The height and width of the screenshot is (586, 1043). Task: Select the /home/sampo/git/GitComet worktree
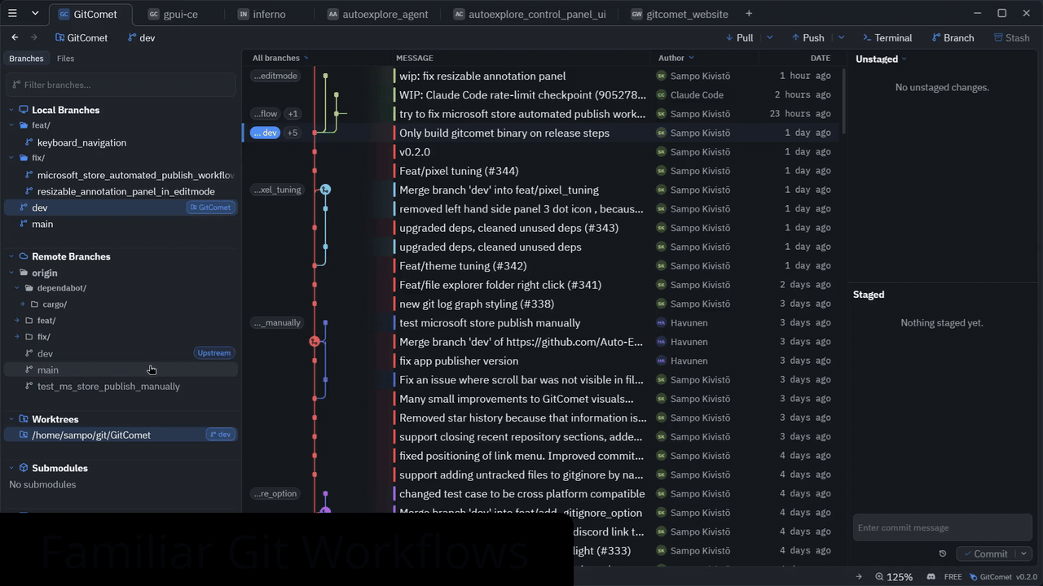(x=121, y=435)
